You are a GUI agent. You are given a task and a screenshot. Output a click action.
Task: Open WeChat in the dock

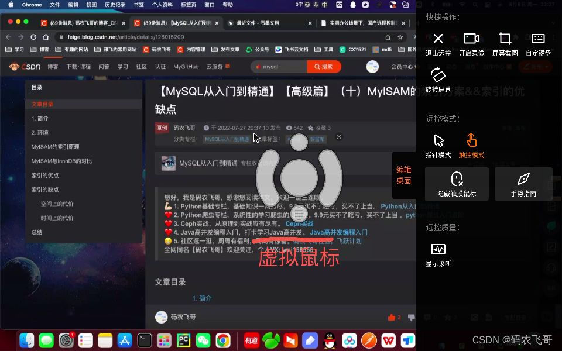click(203, 340)
